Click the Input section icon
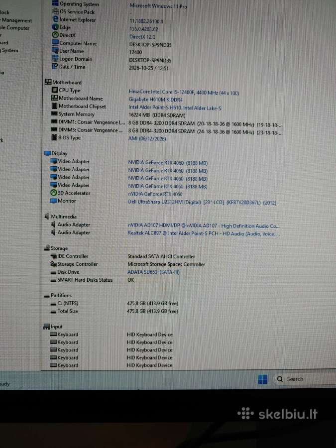 (x=47, y=327)
